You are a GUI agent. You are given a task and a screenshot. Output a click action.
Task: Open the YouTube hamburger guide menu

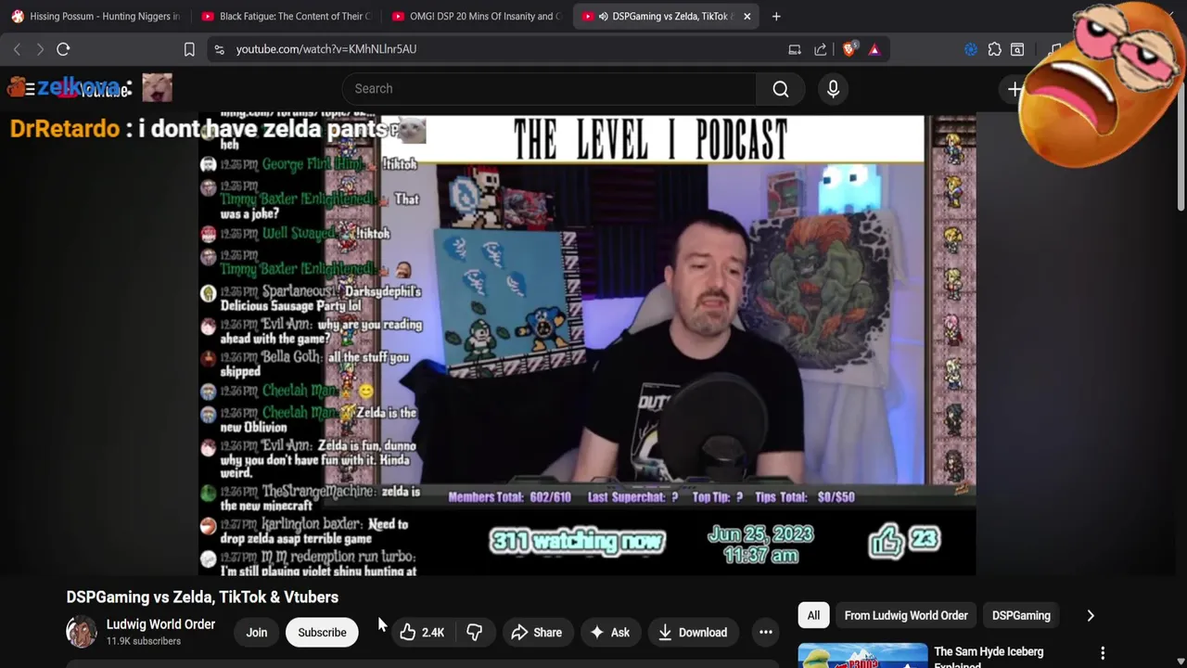pos(29,89)
